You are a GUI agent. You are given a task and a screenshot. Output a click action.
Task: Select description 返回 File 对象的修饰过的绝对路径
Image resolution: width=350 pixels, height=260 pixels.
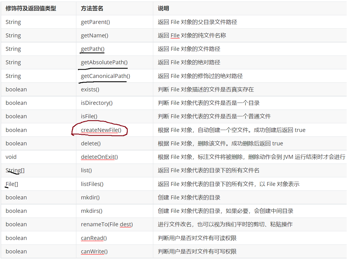coord(200,76)
